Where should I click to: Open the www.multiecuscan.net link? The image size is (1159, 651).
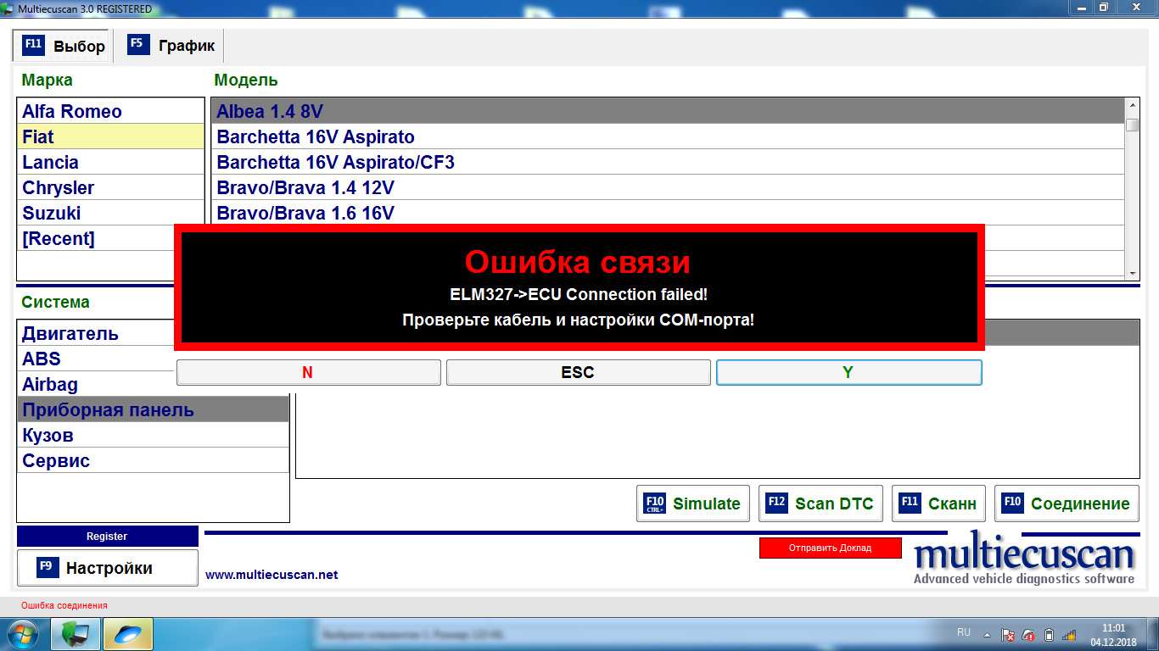pos(272,575)
